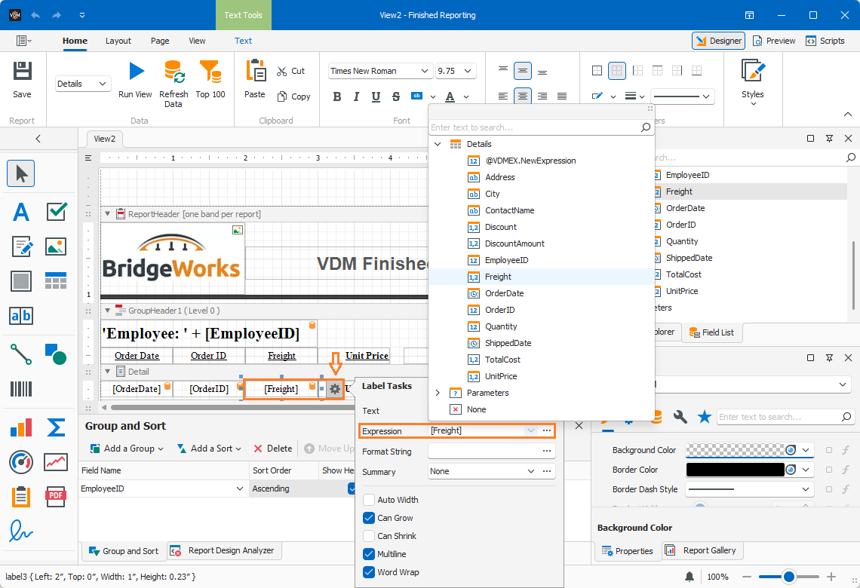
Task: Select the barcode tool in the toolbox
Action: (x=21, y=389)
